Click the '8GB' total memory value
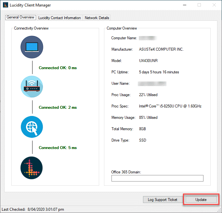 pos(142,129)
